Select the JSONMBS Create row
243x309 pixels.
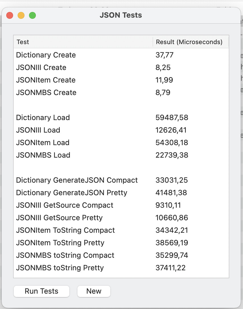121,92
